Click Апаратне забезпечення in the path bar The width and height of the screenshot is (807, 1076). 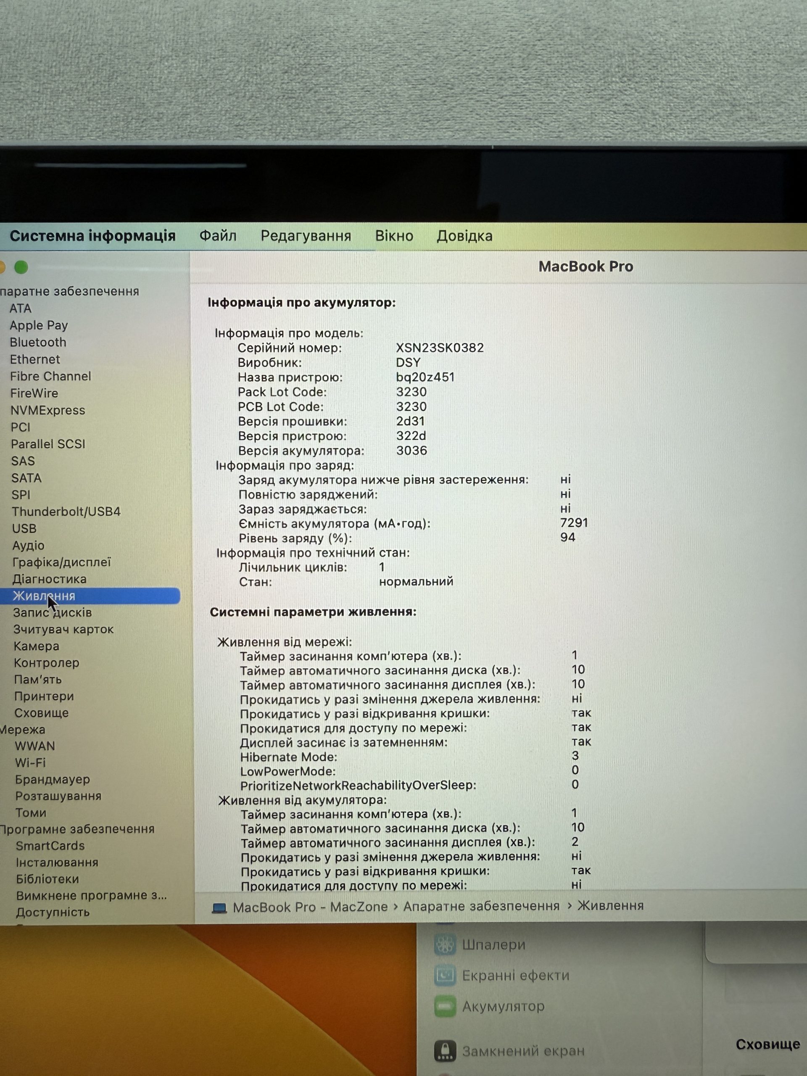click(482, 906)
